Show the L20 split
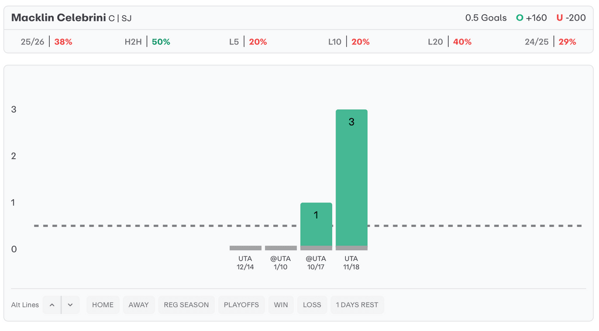The image size is (599, 331). (x=449, y=42)
